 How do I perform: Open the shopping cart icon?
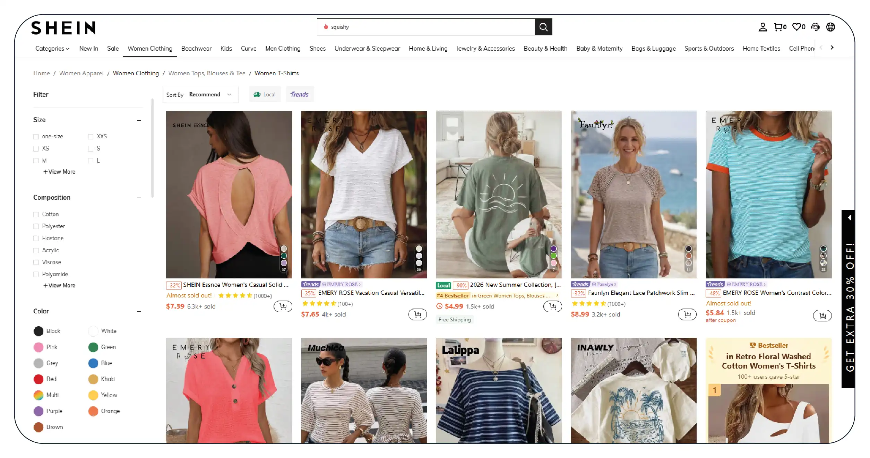tap(780, 27)
